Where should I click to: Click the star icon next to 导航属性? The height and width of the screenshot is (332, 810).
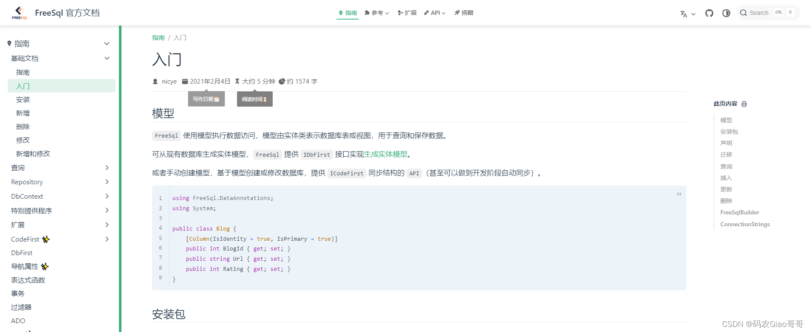click(45, 267)
